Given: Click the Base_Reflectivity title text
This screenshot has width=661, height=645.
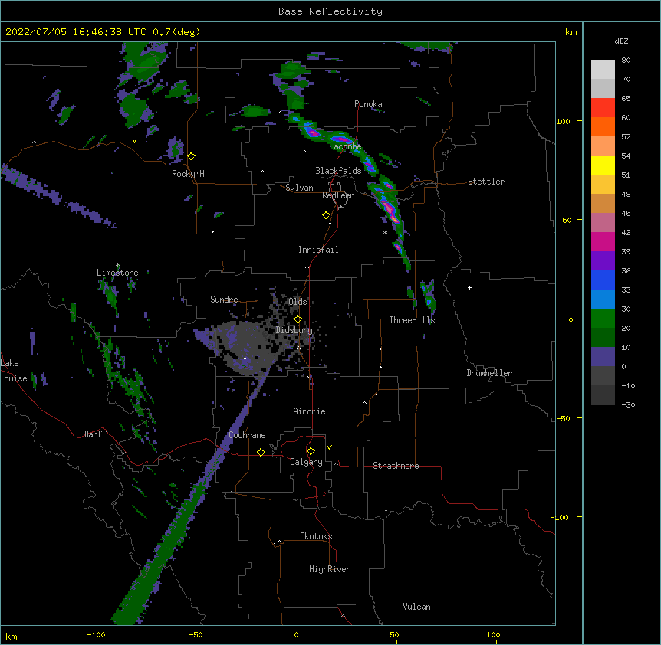Looking at the screenshot, I should (x=330, y=11).
